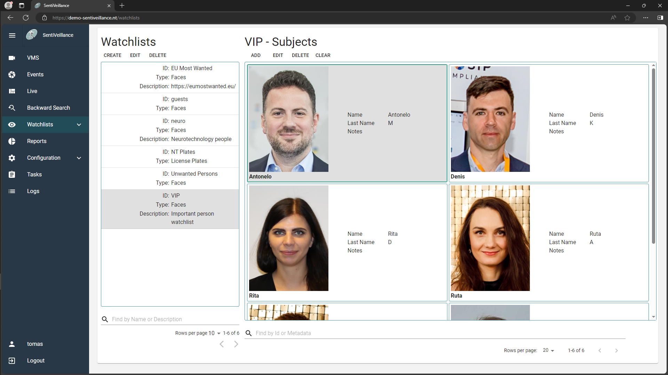Viewport: 668px width, 375px height.
Task: Select the neuro watchlist row
Action: point(170,130)
